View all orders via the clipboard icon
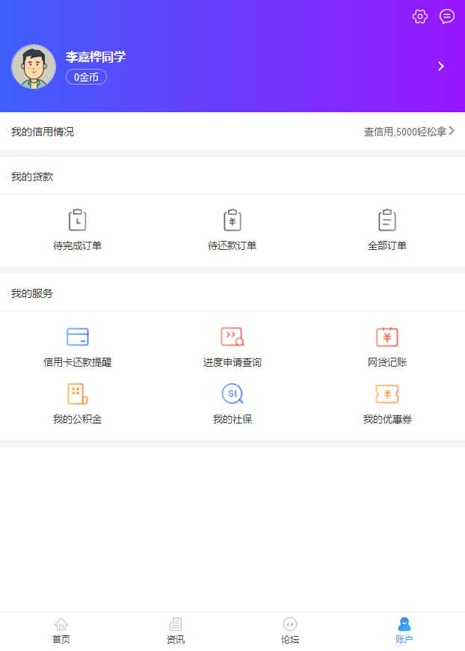The width and height of the screenshot is (465, 651). coord(387,220)
